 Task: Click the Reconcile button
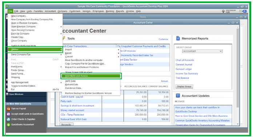click(x=66, y=124)
